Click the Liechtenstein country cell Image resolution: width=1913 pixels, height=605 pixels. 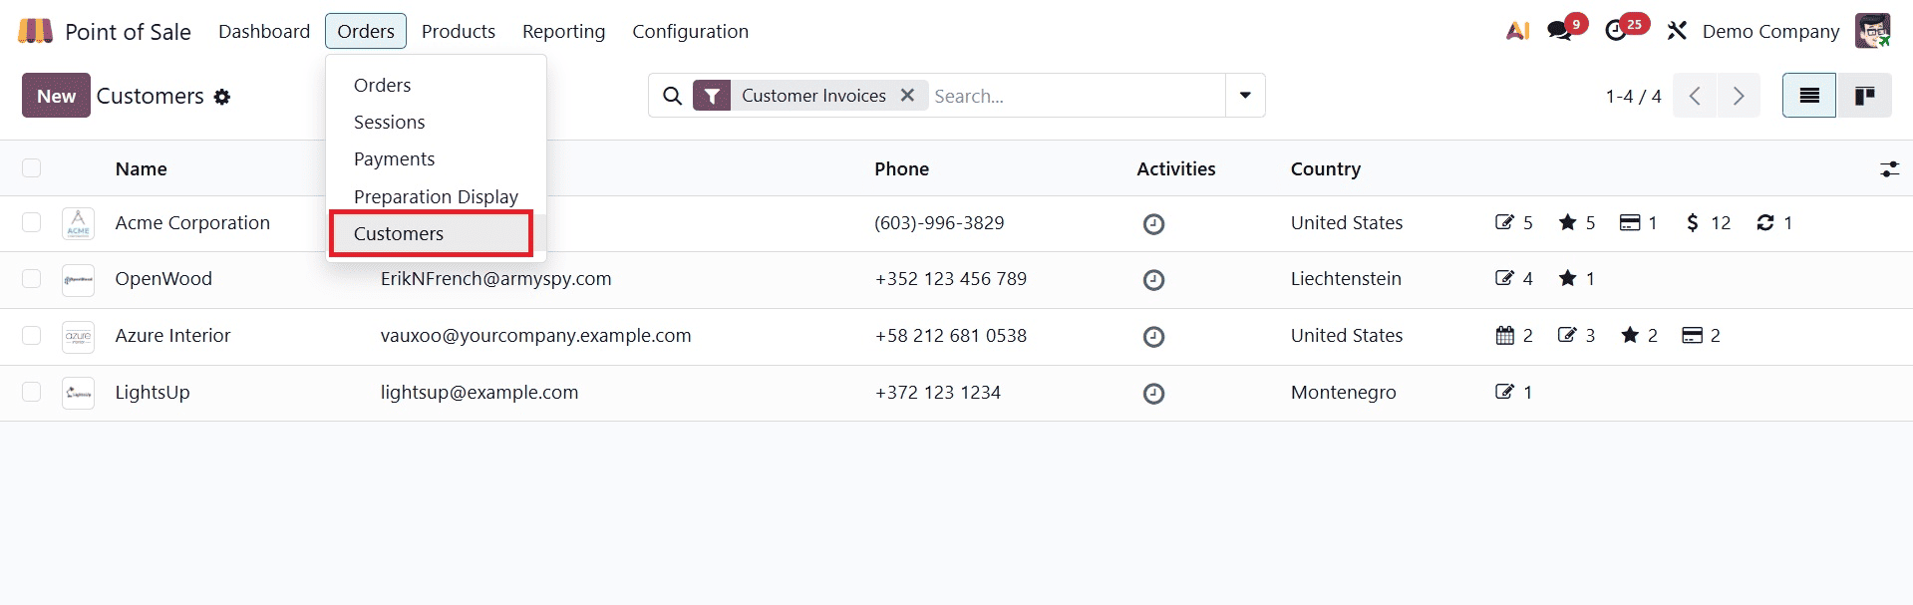pos(1346,278)
